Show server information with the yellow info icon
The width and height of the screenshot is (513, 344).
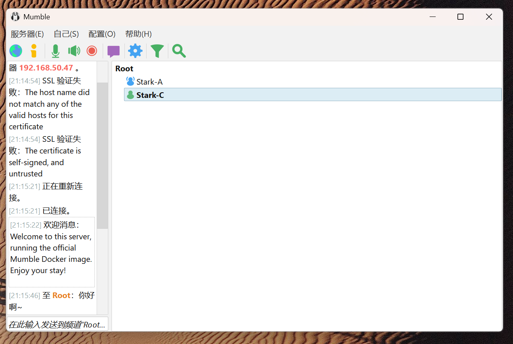tap(34, 51)
